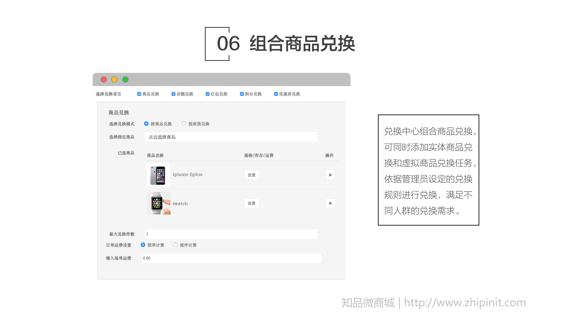Click the 最大兑换件数 input field

(x=231, y=234)
